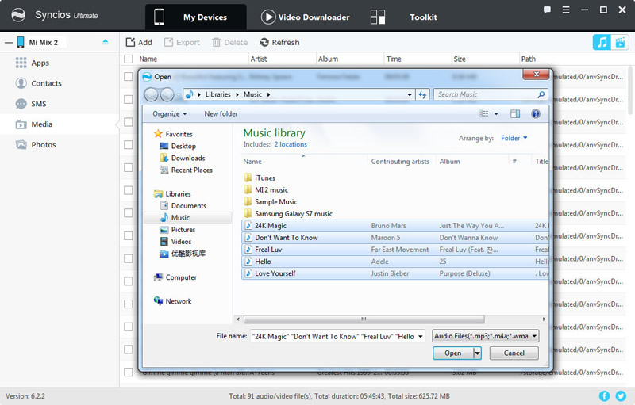
Task: Open the Organize dropdown menu
Action: tap(170, 114)
